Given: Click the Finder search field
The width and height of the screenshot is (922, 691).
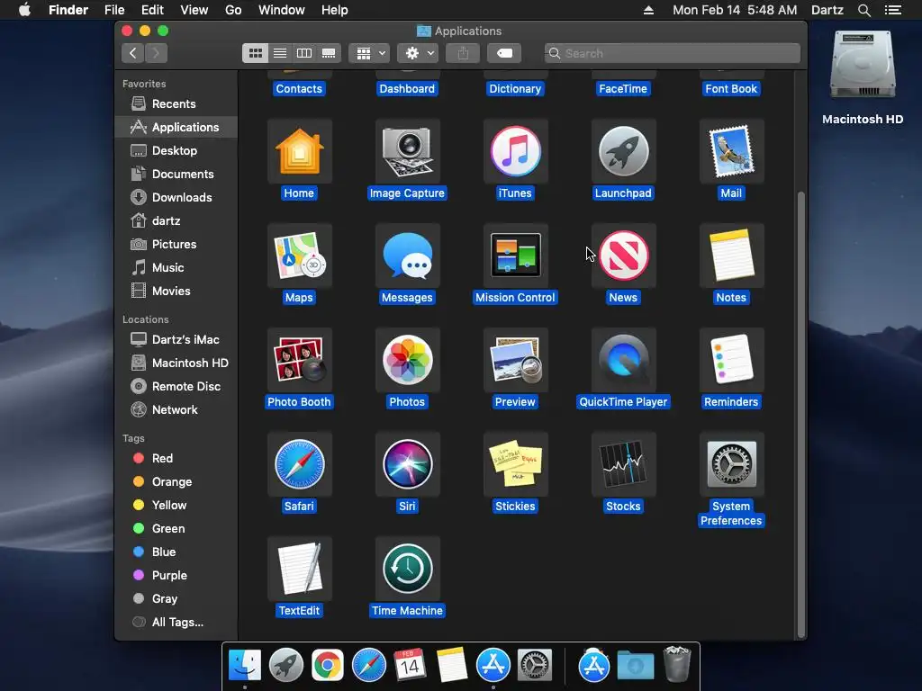Looking at the screenshot, I should coord(672,53).
